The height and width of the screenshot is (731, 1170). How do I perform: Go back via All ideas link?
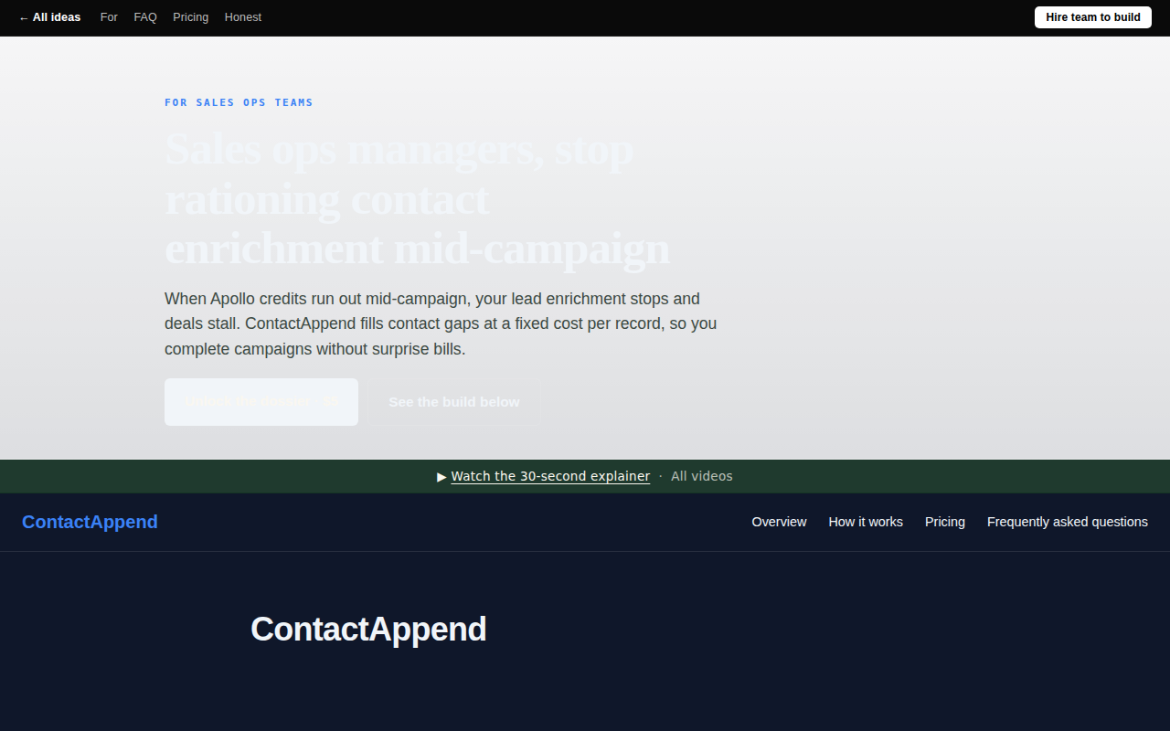(x=49, y=17)
